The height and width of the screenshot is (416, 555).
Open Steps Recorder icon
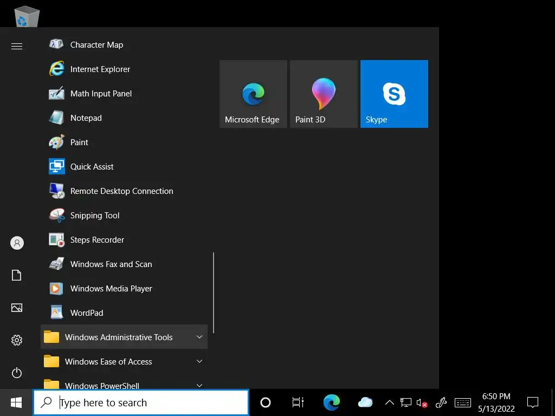click(x=56, y=240)
